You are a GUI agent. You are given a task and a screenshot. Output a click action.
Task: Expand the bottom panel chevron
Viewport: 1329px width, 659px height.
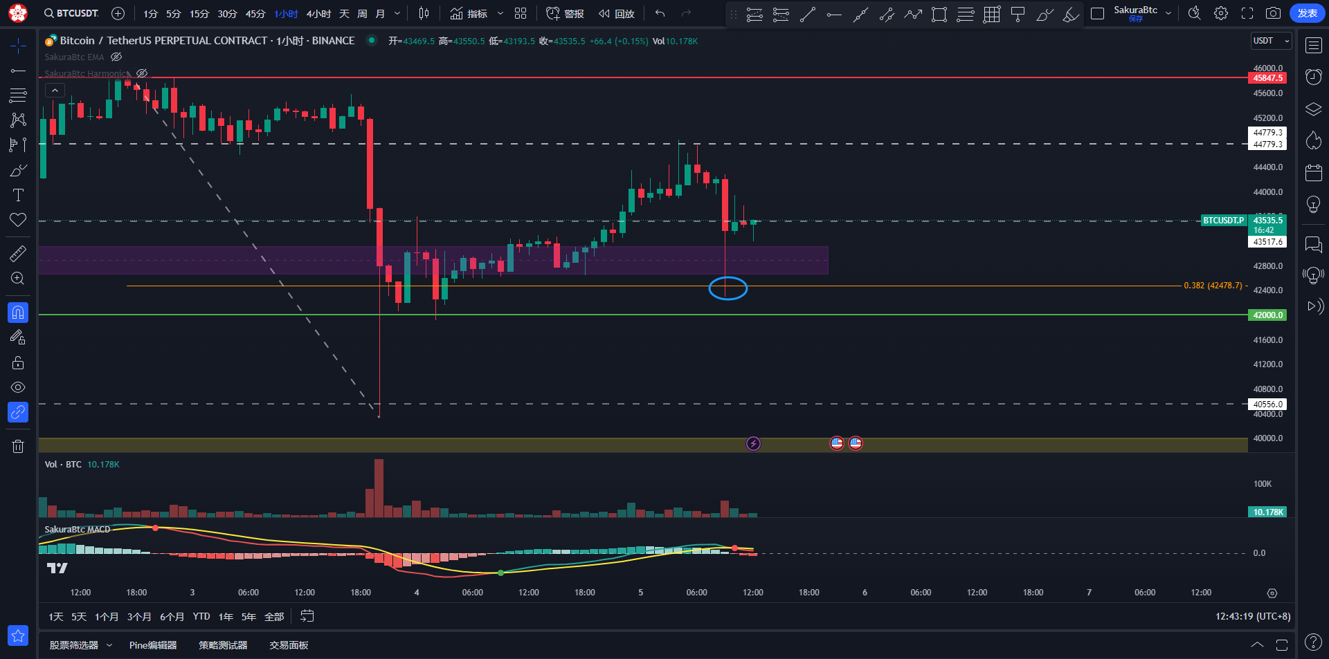(x=1257, y=645)
